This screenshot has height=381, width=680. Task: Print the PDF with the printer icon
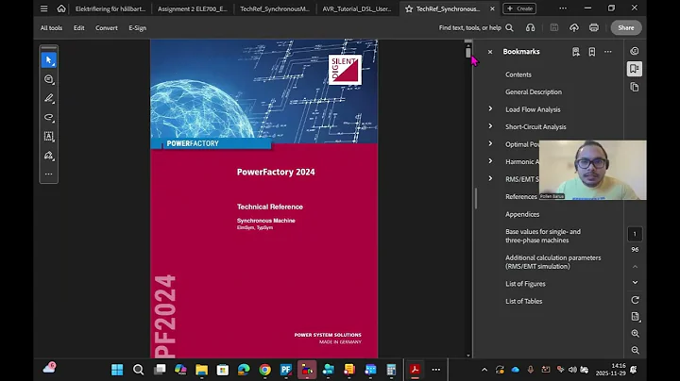pyautogui.click(x=594, y=27)
